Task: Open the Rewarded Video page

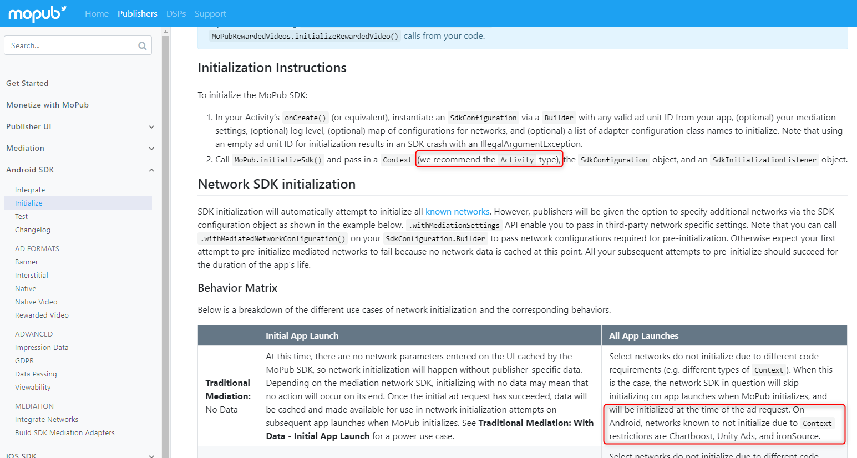Action: coord(42,315)
